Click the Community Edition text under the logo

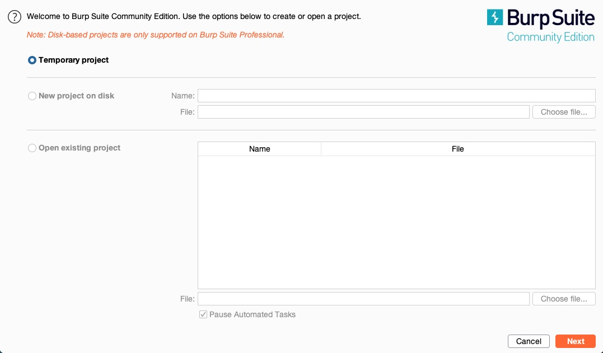pyautogui.click(x=550, y=37)
